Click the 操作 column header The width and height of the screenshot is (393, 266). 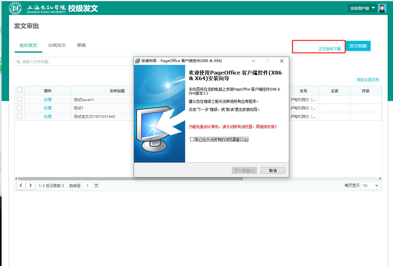tap(48, 91)
